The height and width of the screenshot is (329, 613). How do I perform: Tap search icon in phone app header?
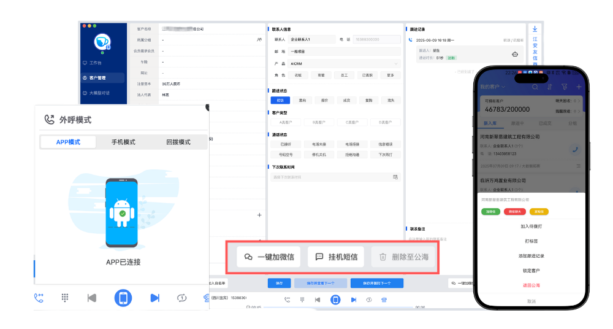click(x=535, y=87)
